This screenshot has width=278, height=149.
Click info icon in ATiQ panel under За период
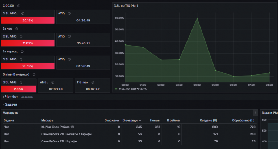point(69,59)
